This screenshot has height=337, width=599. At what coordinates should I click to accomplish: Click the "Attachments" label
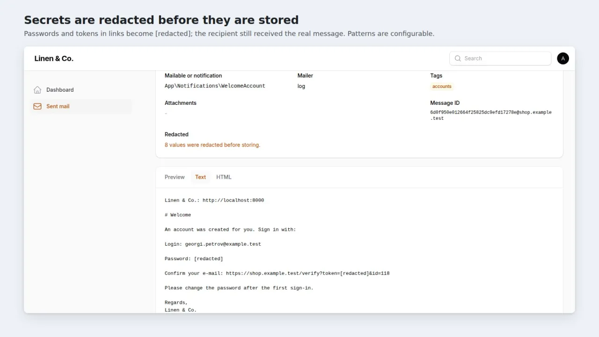pyautogui.click(x=181, y=103)
